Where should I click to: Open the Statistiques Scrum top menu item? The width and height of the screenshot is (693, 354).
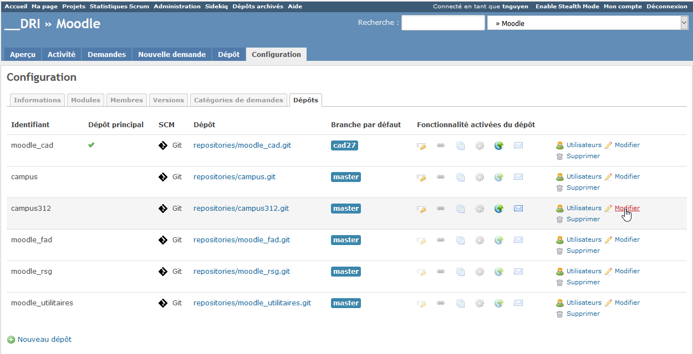tap(119, 7)
